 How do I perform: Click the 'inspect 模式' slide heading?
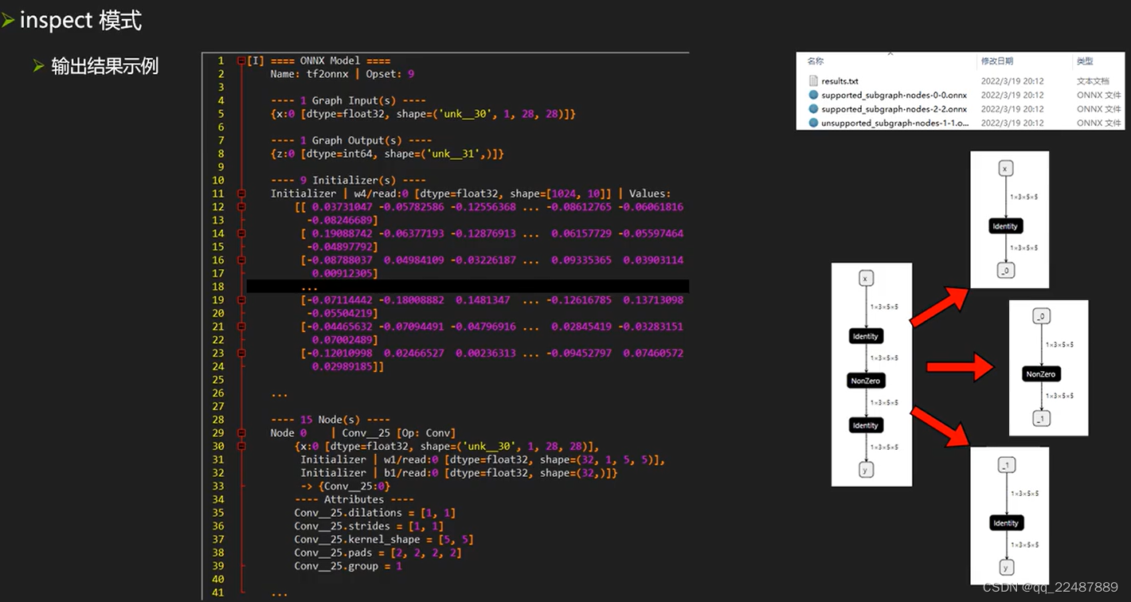pyautogui.click(x=80, y=20)
